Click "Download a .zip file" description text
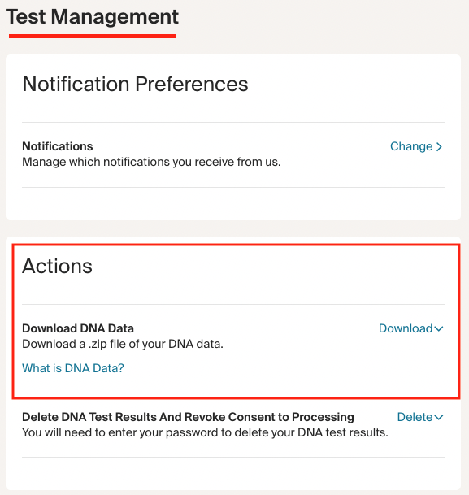Viewport: 469px width, 495px height. pyautogui.click(x=123, y=344)
